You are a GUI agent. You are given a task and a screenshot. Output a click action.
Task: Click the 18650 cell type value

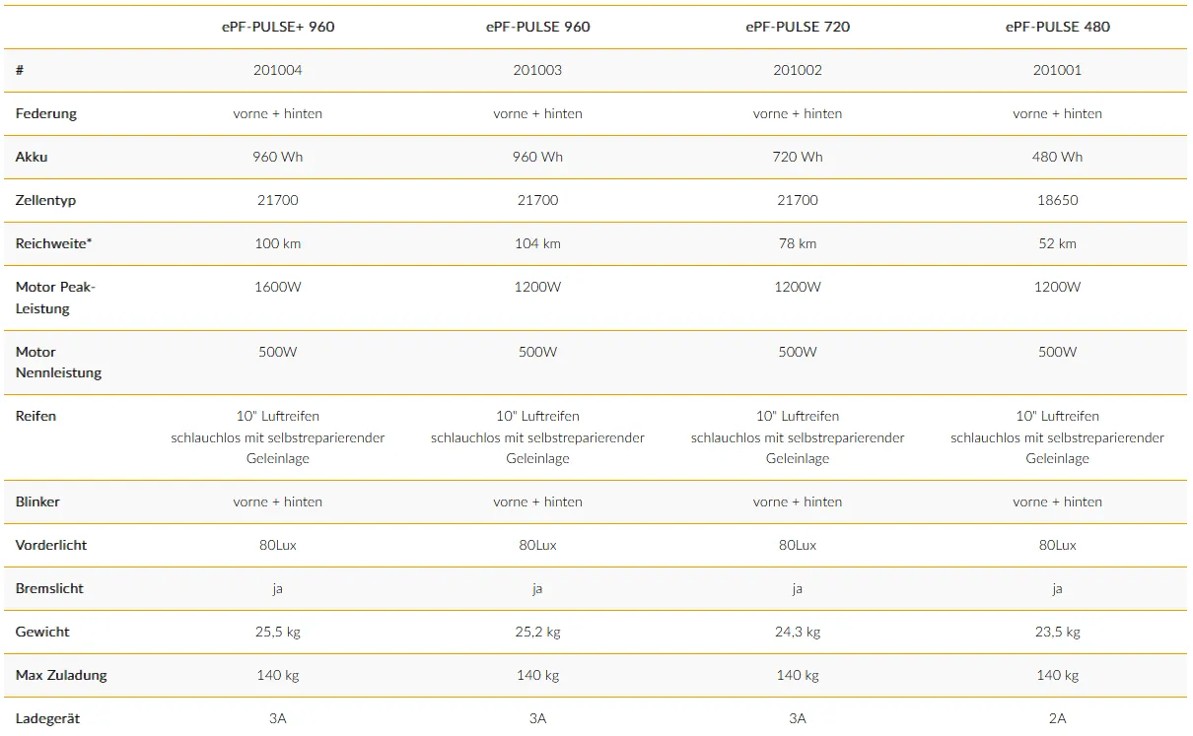pyautogui.click(x=1057, y=200)
